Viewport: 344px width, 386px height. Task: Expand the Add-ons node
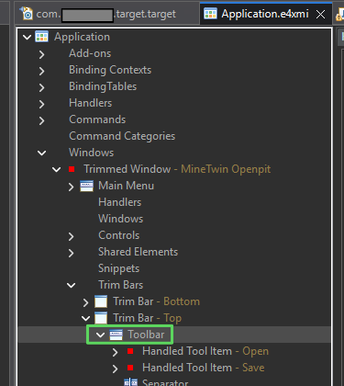pyautogui.click(x=41, y=54)
